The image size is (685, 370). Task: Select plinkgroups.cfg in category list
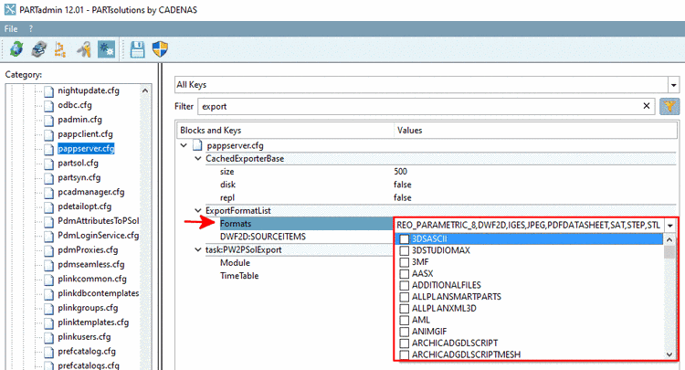(88, 308)
